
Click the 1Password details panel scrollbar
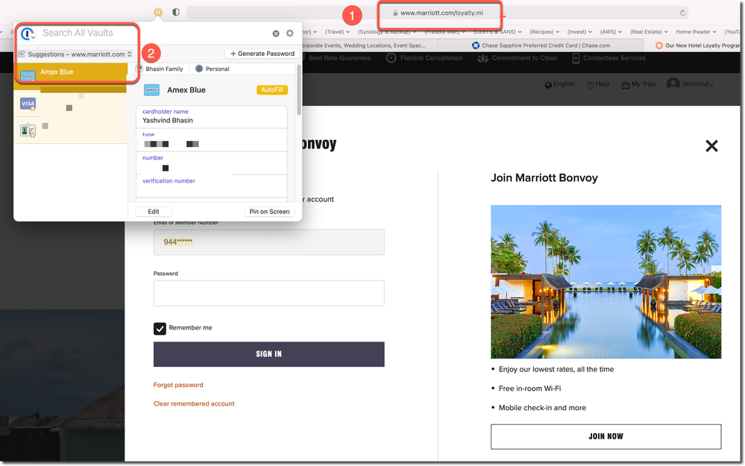tap(299, 89)
